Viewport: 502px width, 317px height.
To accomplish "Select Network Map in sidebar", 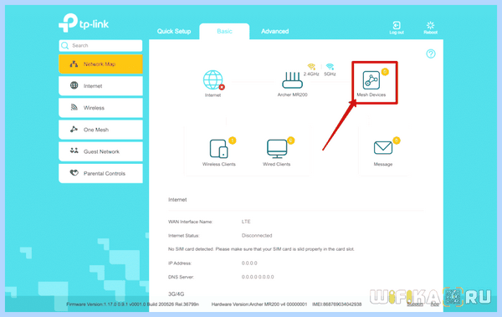I will click(x=100, y=64).
